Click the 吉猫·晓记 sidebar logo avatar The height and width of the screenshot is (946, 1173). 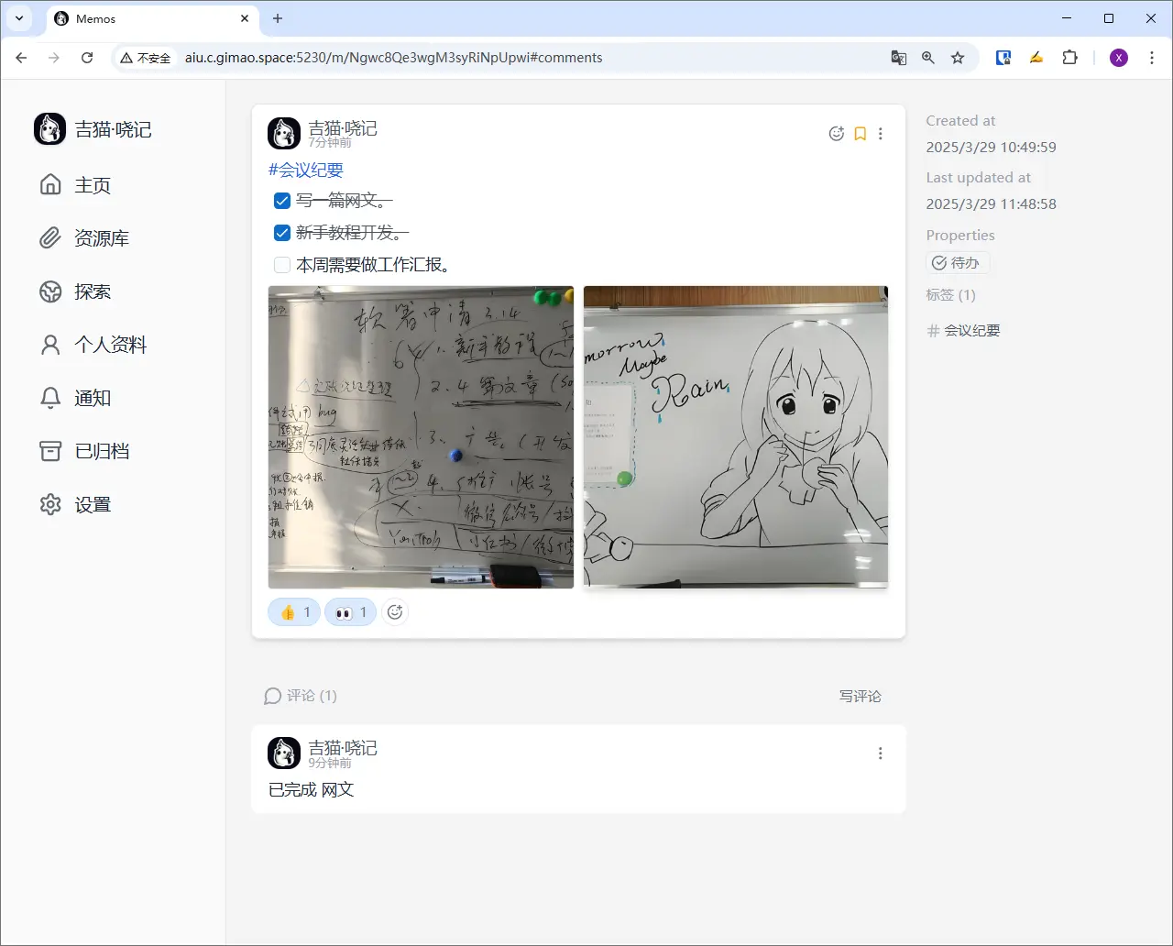49,129
